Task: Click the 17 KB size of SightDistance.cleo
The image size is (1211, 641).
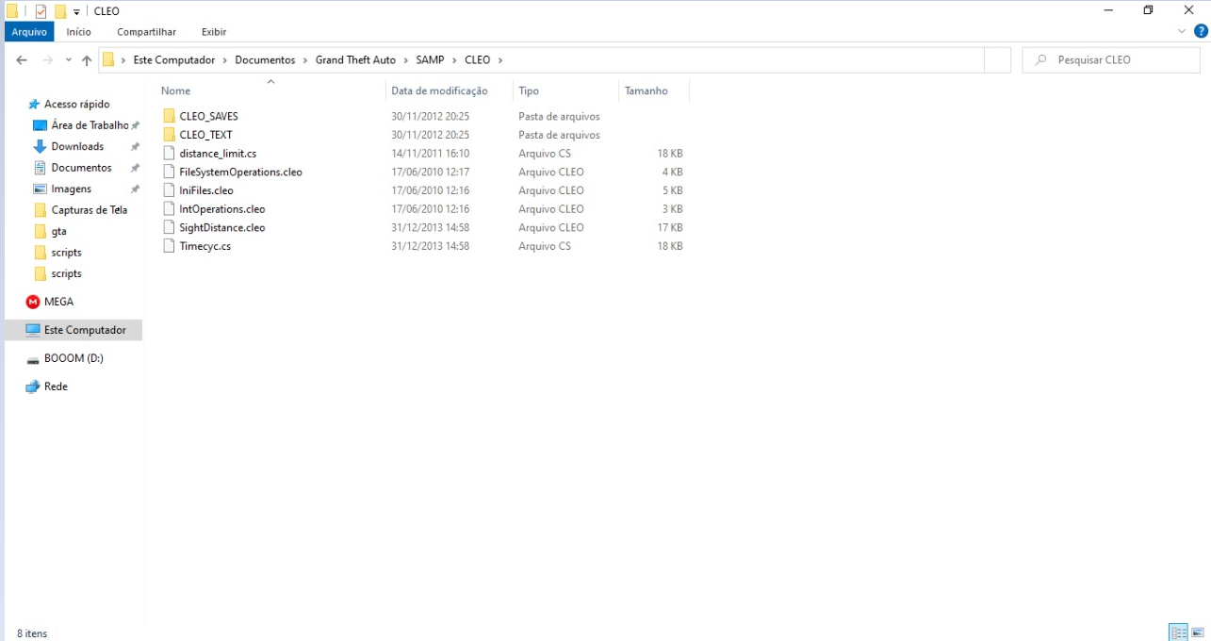Action: click(x=670, y=227)
